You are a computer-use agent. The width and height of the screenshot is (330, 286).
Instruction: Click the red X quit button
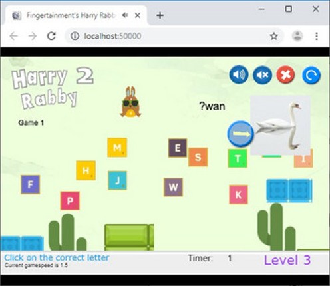coord(285,75)
